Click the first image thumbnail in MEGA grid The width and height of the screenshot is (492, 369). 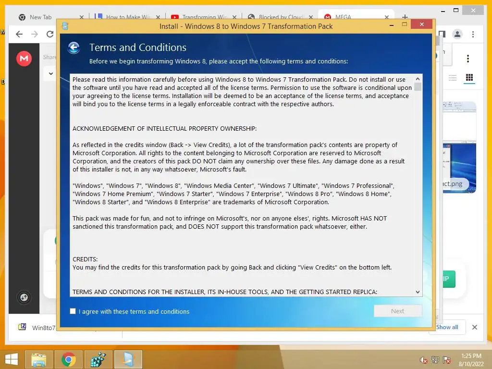pyautogui.click(x=460, y=120)
